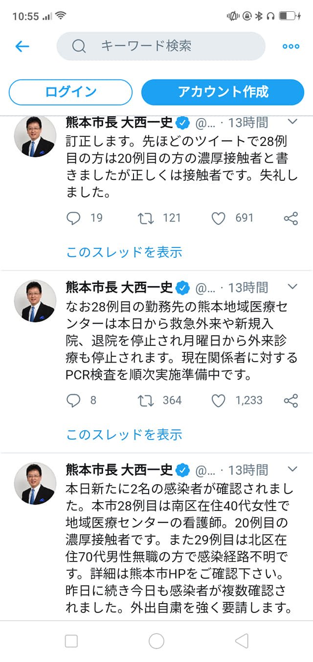Screen dimensions: 313x662
Task: Open the profile picture on the third tweet
Action: pos(35,483)
